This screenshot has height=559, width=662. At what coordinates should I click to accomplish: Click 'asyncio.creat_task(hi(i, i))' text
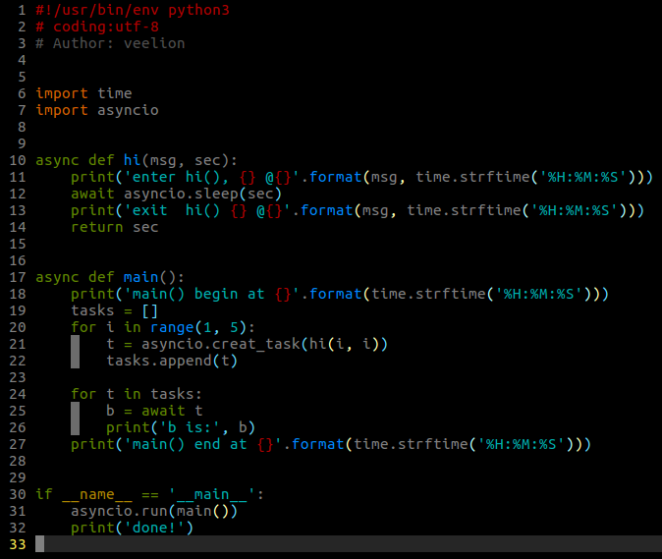pyautogui.click(x=264, y=345)
